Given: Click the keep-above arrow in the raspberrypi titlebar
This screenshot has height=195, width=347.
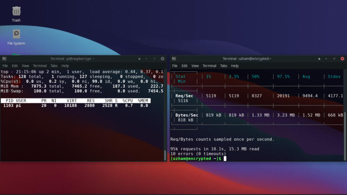Looking at the screenshot, I should point(139,59).
